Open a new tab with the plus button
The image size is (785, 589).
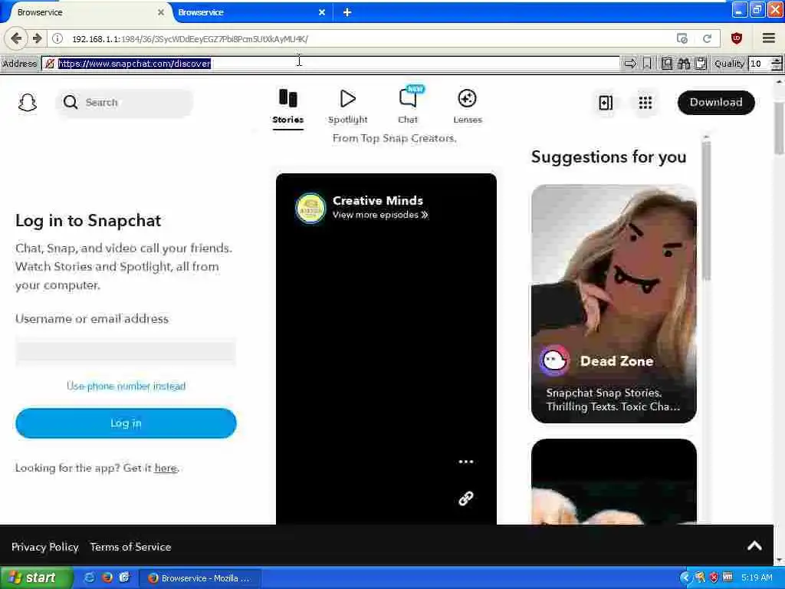(347, 12)
